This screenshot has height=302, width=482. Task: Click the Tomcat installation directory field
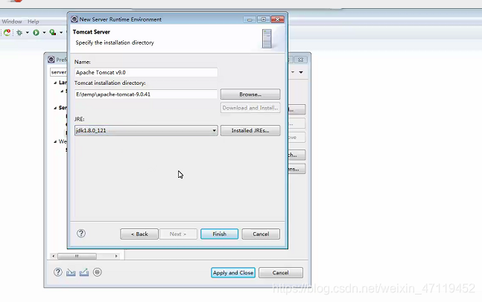(146, 94)
